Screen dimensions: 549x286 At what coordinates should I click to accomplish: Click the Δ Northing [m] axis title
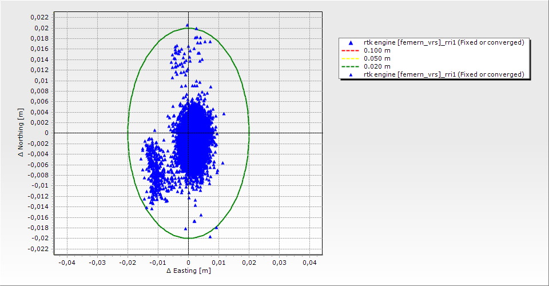pyautogui.click(x=21, y=133)
